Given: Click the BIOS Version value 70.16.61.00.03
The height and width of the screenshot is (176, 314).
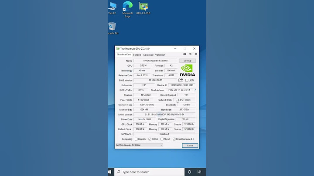Looking at the screenshot, I should point(155,80).
